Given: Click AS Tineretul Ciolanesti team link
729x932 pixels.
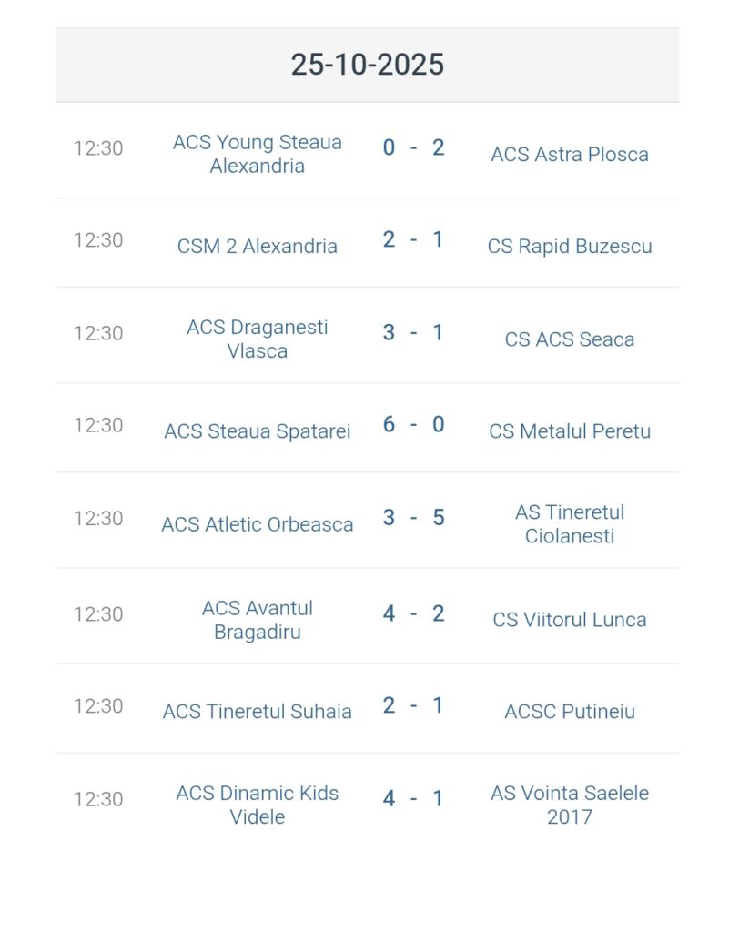Looking at the screenshot, I should [x=570, y=523].
